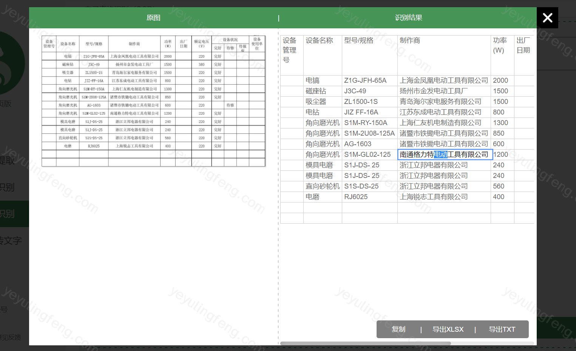The image size is (576, 351).
Task: Click power value 1500 in the 磁座钻 row
Action: (502, 91)
